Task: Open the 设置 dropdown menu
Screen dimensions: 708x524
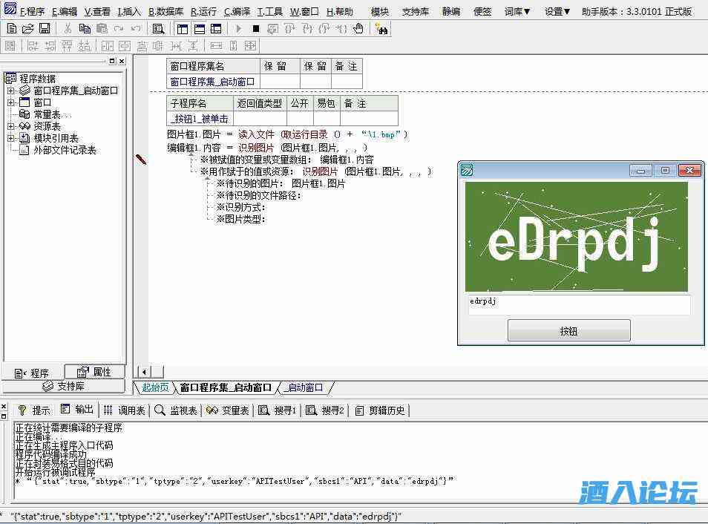Action: (557, 12)
